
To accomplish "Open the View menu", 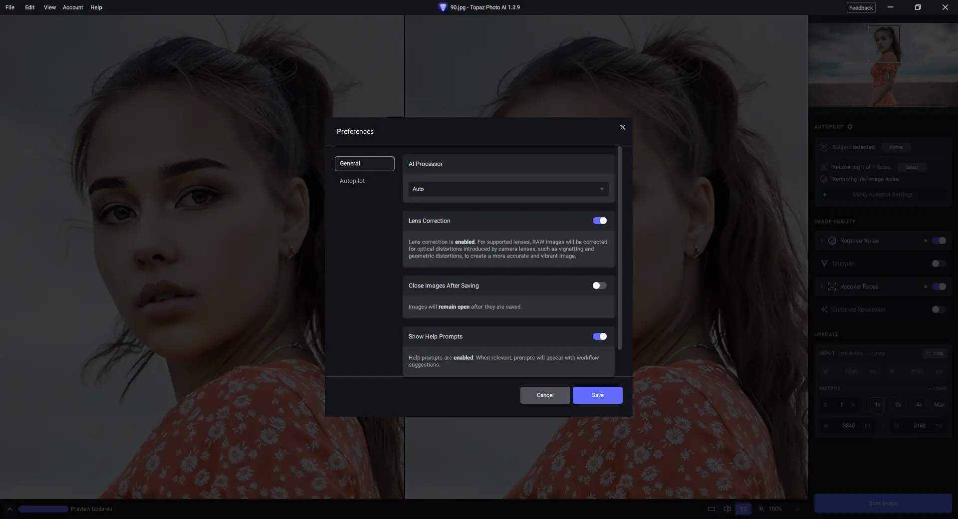I will click(50, 7).
